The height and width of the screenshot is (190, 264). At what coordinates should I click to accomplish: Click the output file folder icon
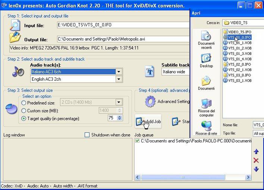15,38
